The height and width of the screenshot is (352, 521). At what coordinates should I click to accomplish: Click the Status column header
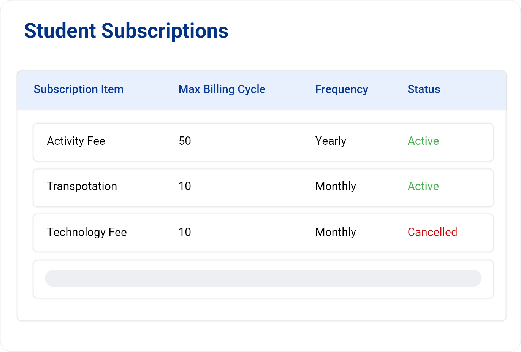point(424,89)
